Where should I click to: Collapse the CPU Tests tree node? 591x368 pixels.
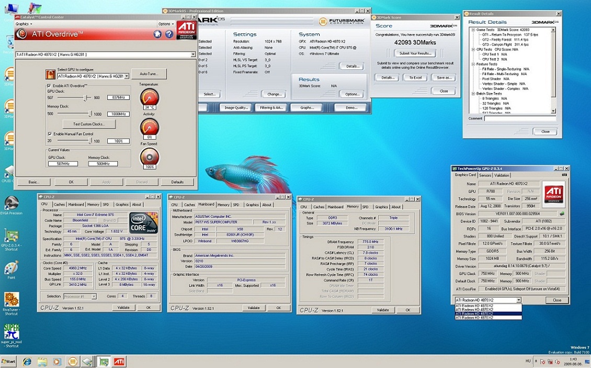(473, 49)
